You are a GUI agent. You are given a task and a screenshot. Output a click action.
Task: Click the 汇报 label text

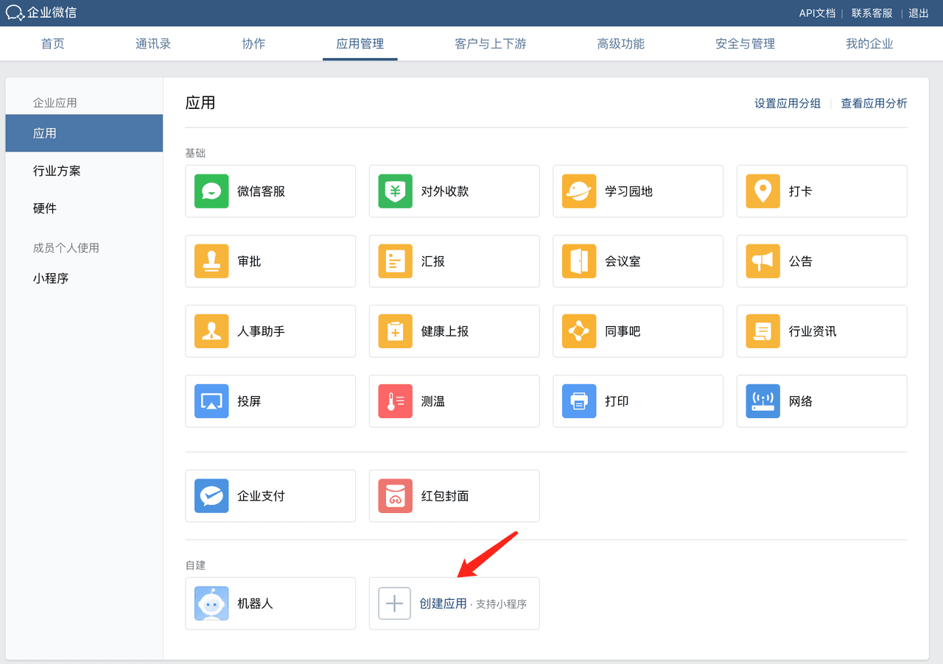pyautogui.click(x=433, y=261)
